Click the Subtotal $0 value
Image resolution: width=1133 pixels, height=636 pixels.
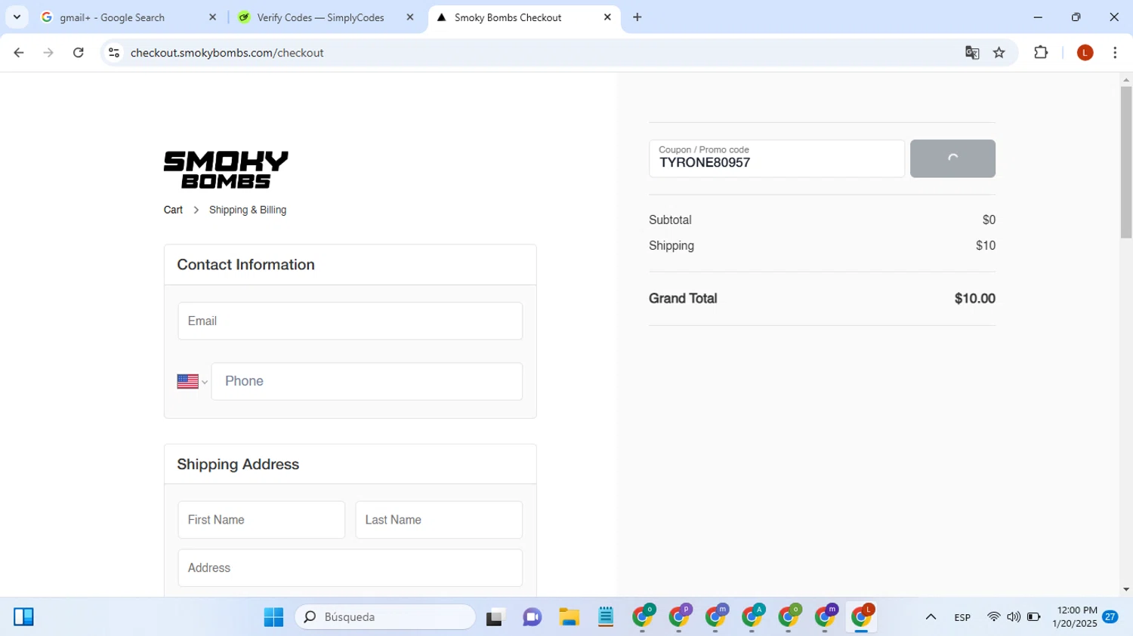click(x=989, y=220)
